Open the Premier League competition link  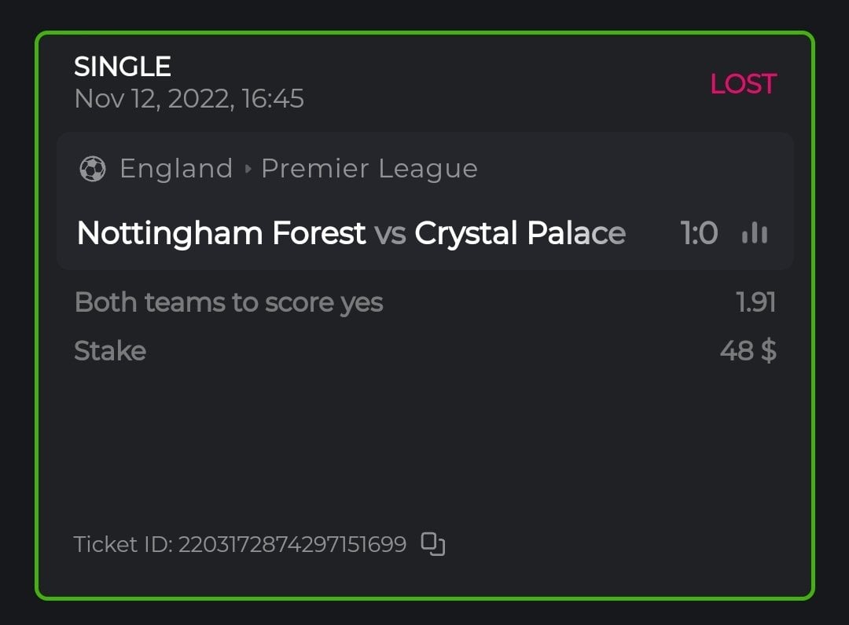(369, 169)
